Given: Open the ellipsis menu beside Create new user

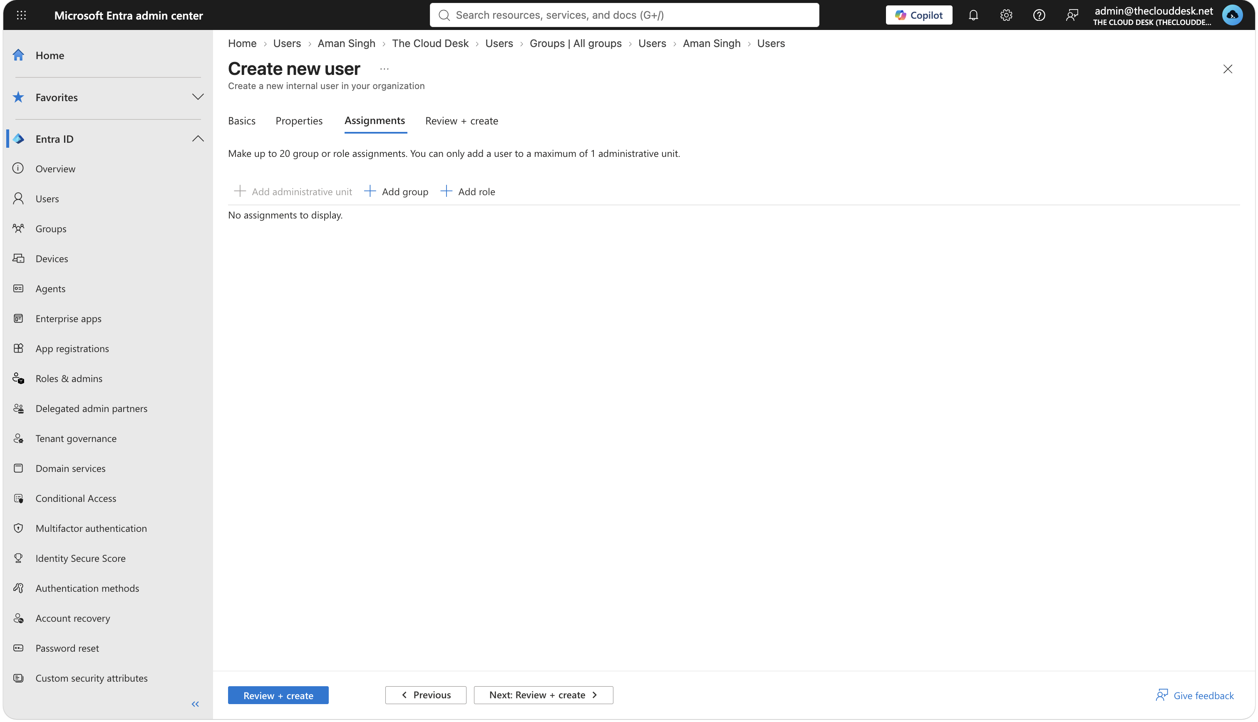Looking at the screenshot, I should (384, 69).
